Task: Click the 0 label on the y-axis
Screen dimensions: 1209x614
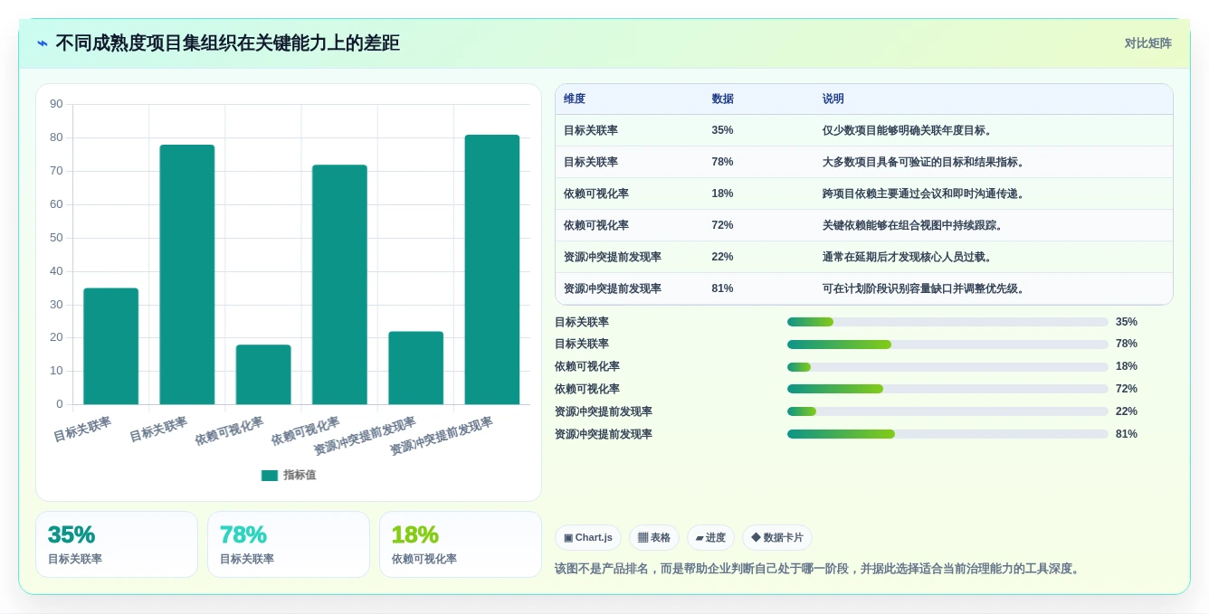Action: 60,404
